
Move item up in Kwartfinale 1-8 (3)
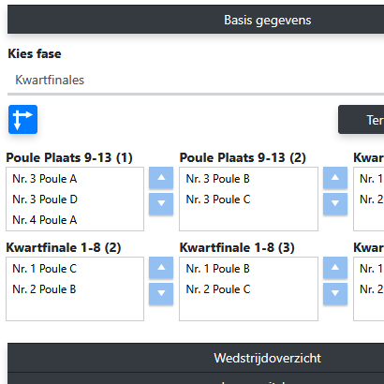335,268
